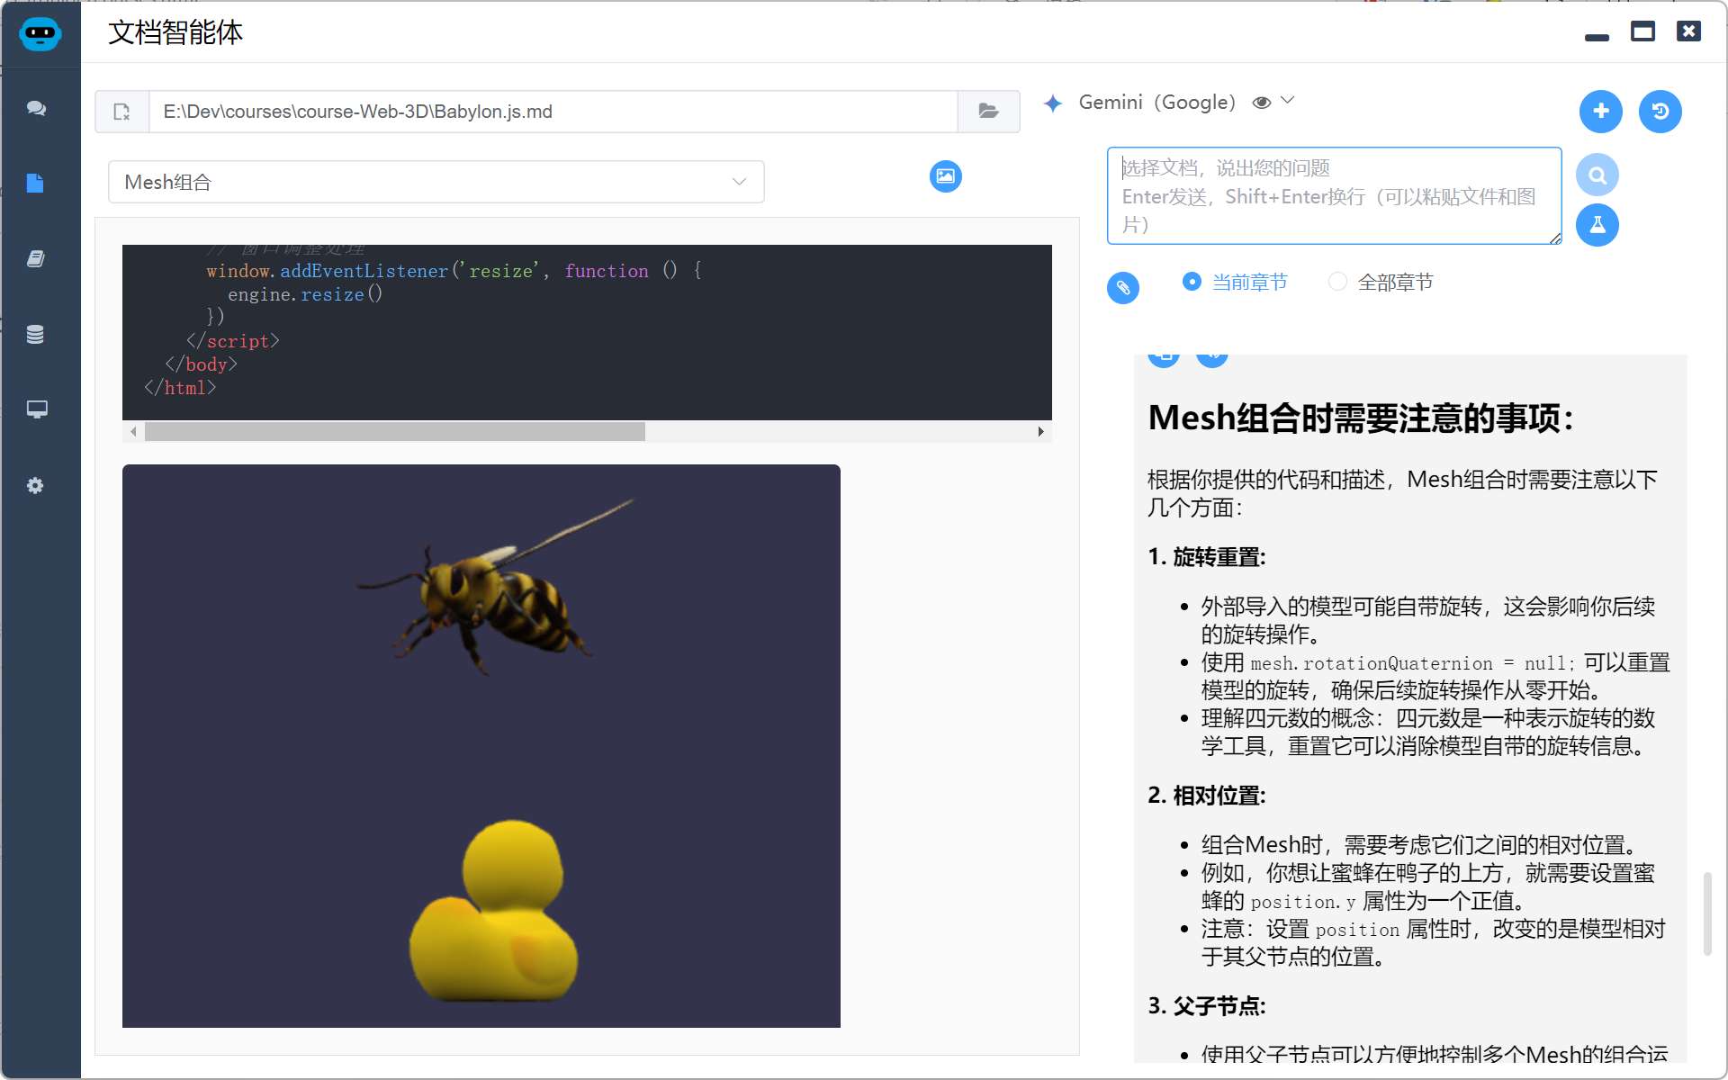This screenshot has height=1080, width=1728.
Task: Browse for a file with folder icon
Action: [988, 112]
